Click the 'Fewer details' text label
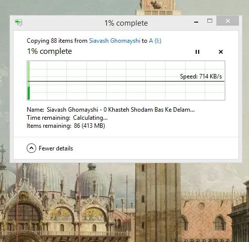249x242 pixels. click(x=56, y=148)
